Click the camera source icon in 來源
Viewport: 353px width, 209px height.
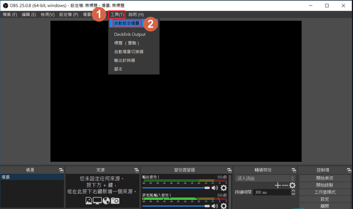(115, 201)
